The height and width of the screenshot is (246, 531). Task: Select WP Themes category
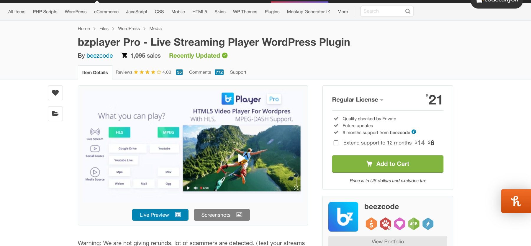coord(245,12)
